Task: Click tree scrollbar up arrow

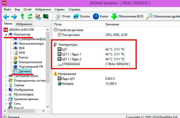Action: (x=48, y=30)
